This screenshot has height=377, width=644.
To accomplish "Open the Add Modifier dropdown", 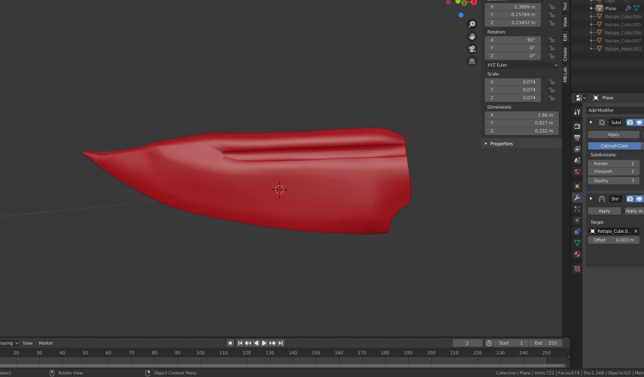I will [615, 111].
